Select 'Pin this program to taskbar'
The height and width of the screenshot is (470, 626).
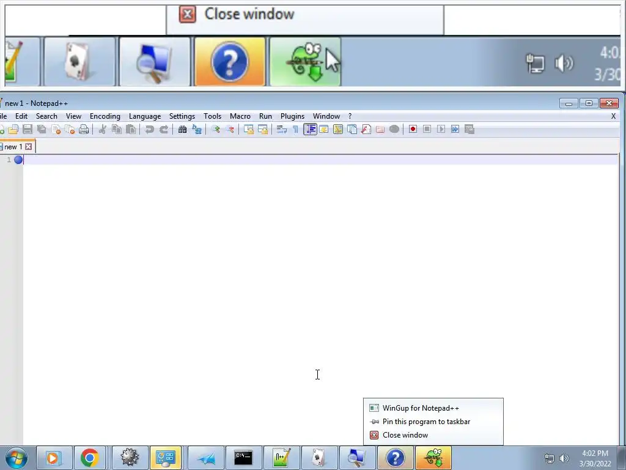(x=433, y=422)
